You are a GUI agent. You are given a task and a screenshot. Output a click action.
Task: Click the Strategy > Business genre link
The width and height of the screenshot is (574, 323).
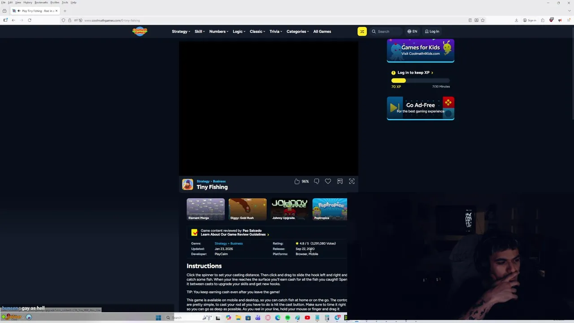228,244
